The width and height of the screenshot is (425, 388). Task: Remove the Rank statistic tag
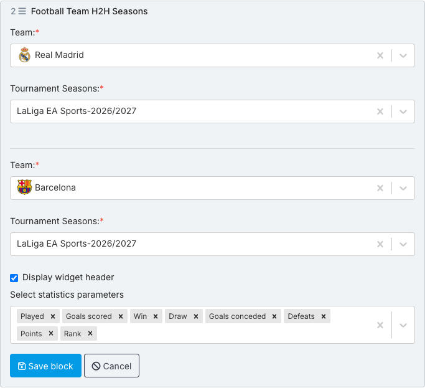(x=90, y=333)
